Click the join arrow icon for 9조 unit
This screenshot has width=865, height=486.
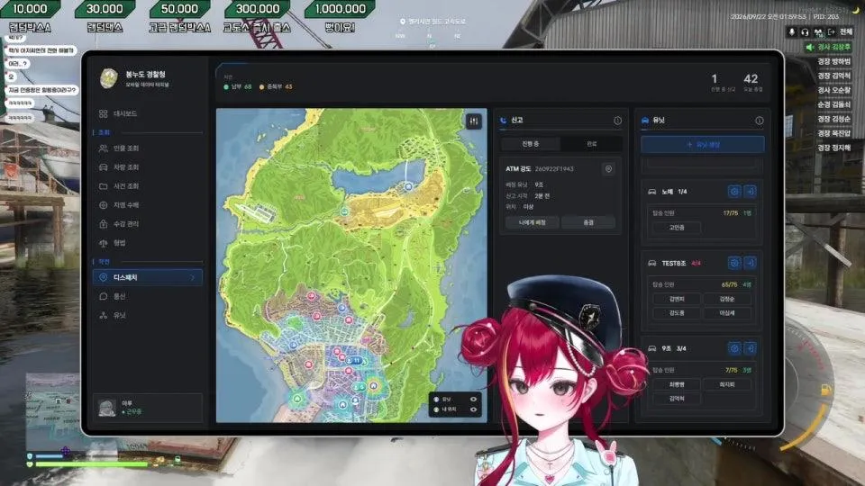click(x=751, y=348)
